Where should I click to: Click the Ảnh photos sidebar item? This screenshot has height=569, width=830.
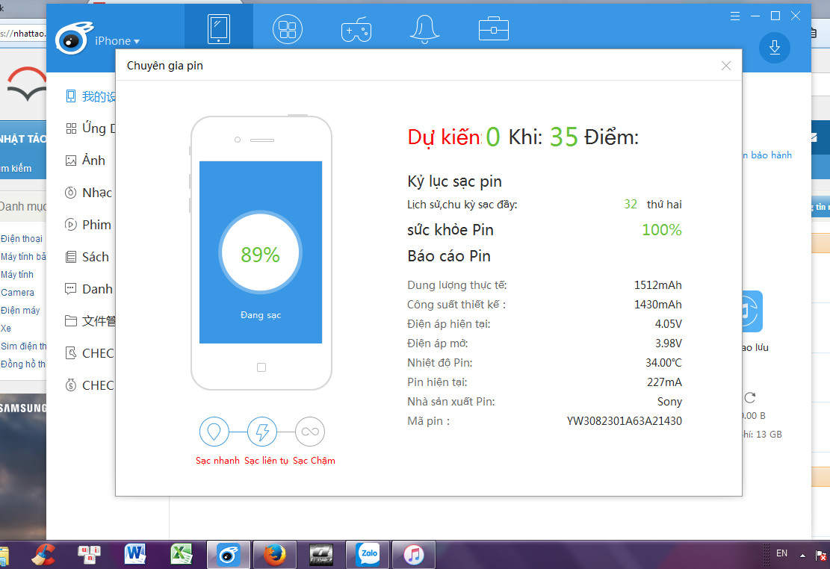[93, 161]
